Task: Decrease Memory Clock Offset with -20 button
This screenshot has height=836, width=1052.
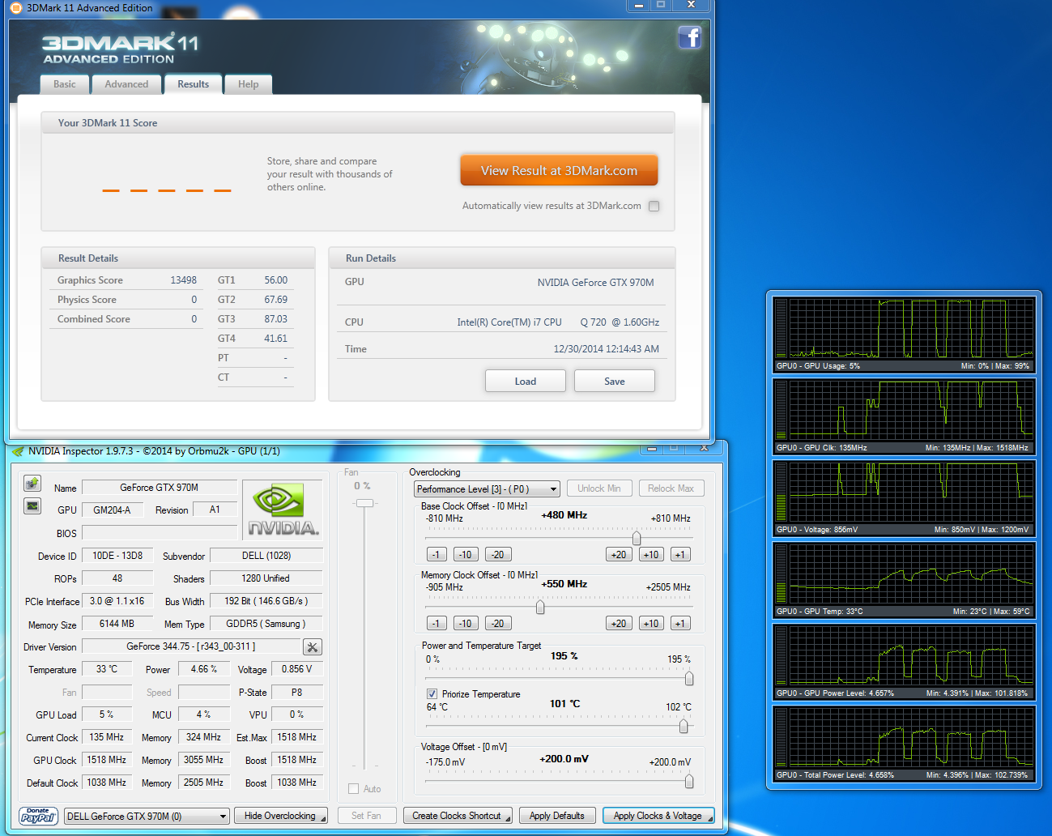Action: click(498, 624)
